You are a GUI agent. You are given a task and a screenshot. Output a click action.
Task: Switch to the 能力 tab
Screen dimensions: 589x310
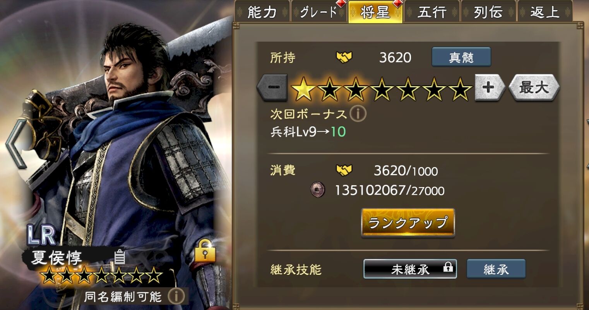262,12
